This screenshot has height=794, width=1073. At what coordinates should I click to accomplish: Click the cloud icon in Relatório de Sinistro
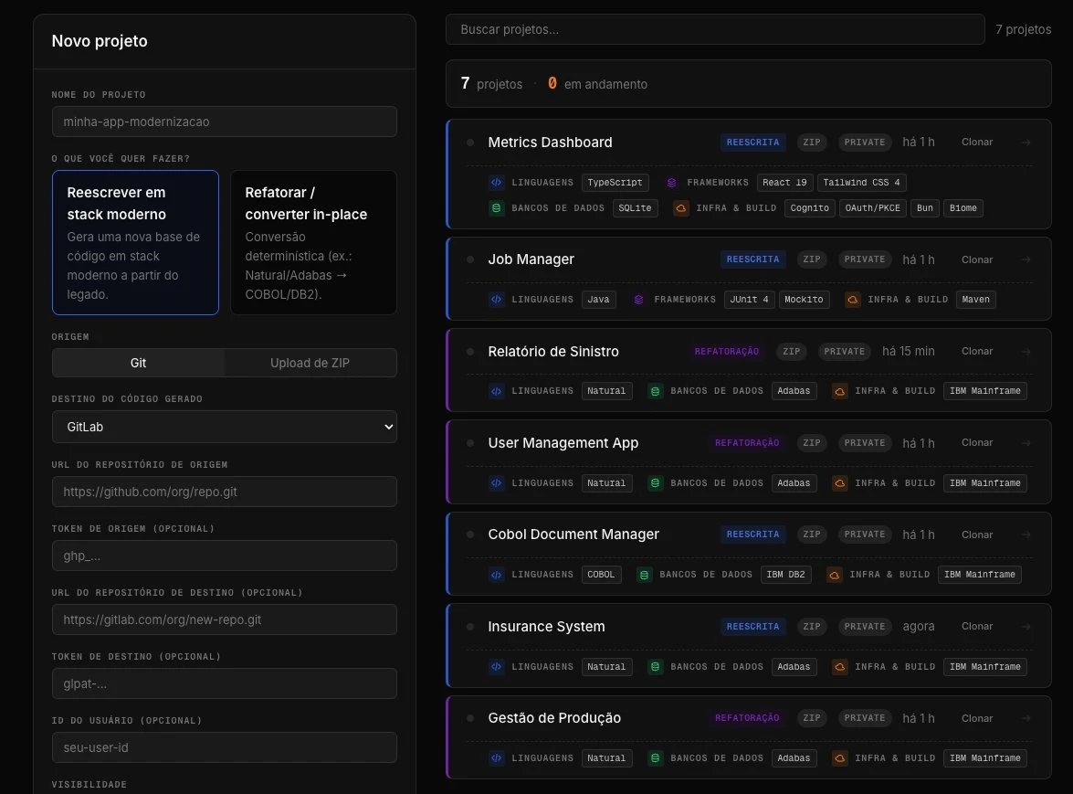tap(839, 392)
